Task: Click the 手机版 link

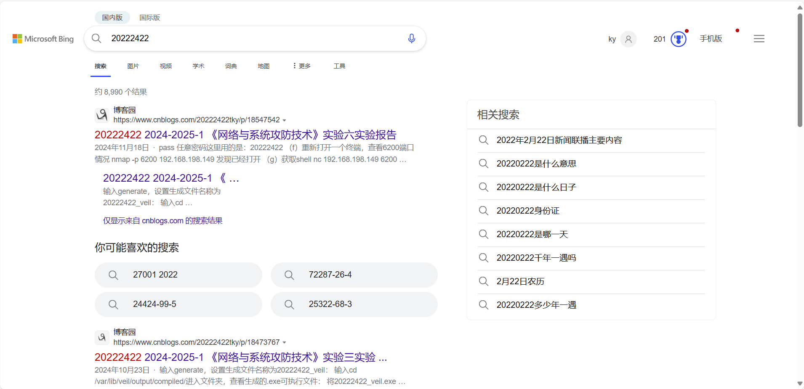Action: click(x=711, y=39)
